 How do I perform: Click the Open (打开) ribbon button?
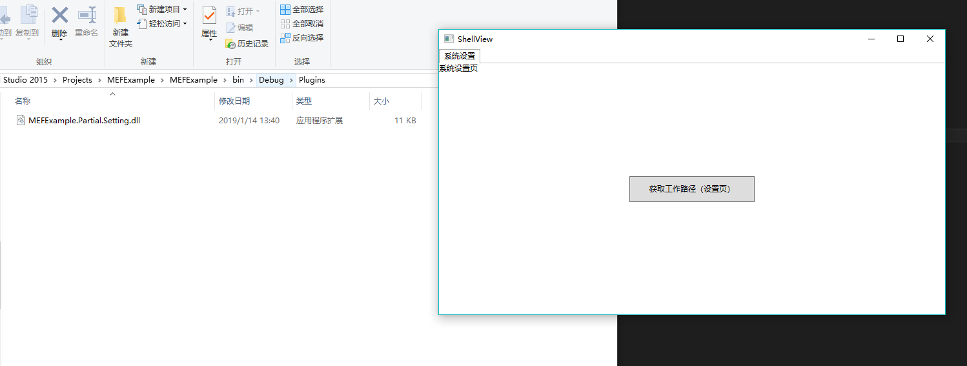[243, 12]
